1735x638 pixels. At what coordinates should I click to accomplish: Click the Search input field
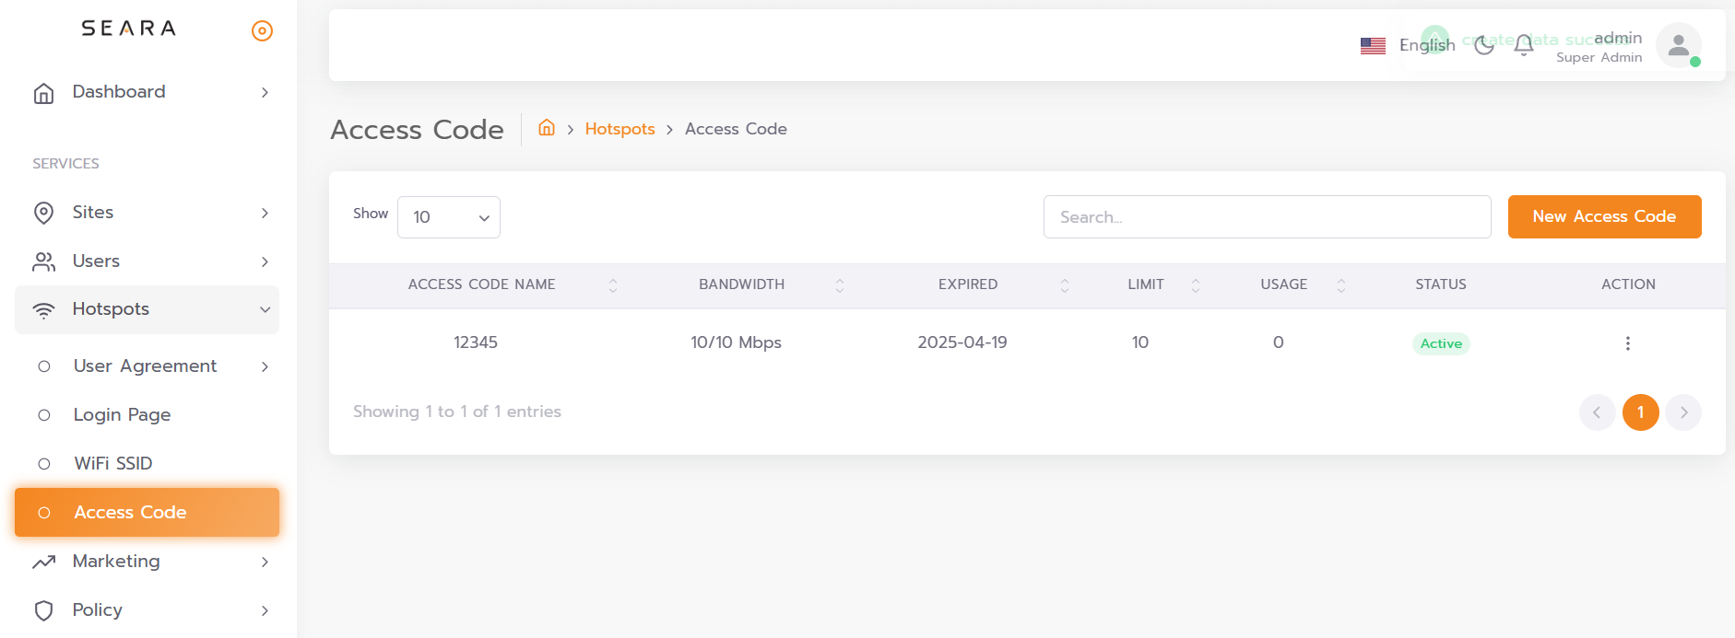[1267, 217]
